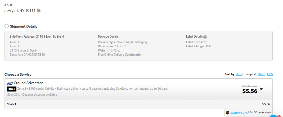Viewport: 283px width, 117px height.
Task: Collapse the Shipment Details section
Action: click(7, 26)
